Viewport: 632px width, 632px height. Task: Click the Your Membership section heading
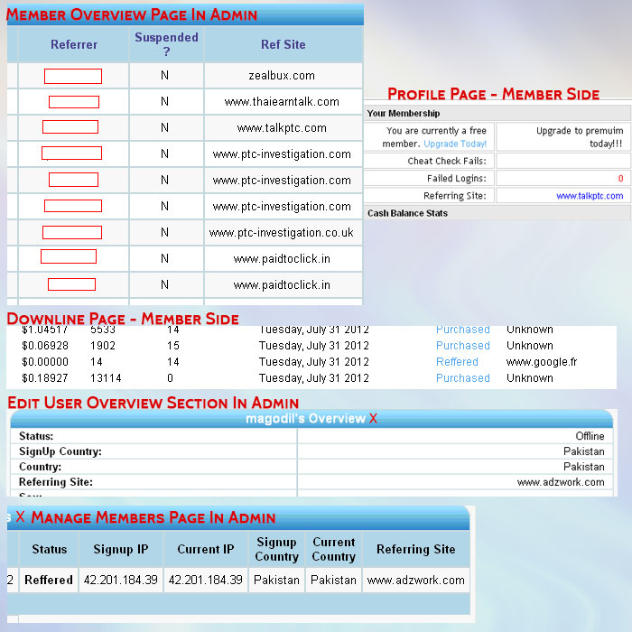pyautogui.click(x=403, y=113)
